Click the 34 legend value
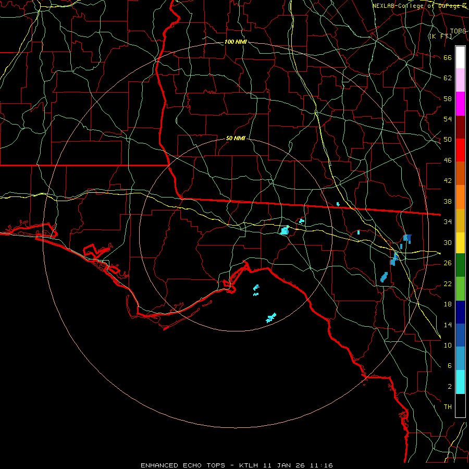The width and height of the screenshot is (469, 469). click(448, 222)
